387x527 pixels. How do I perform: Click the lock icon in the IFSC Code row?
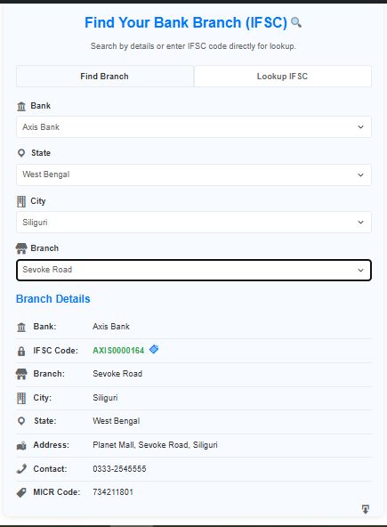(x=21, y=351)
